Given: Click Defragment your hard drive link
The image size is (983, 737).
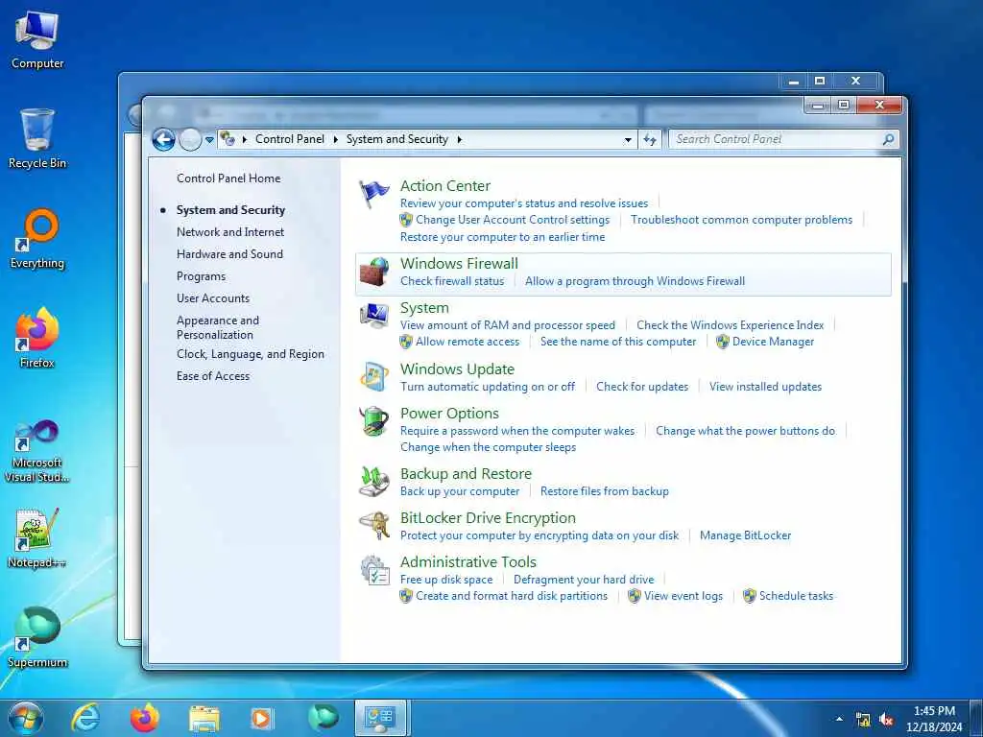Looking at the screenshot, I should pos(584,580).
